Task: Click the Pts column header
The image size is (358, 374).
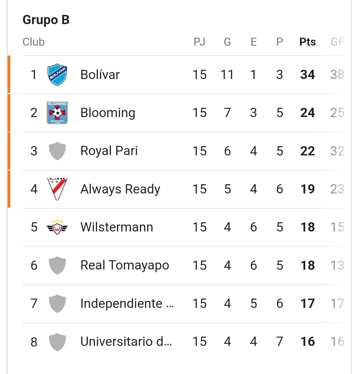Action: tap(308, 42)
